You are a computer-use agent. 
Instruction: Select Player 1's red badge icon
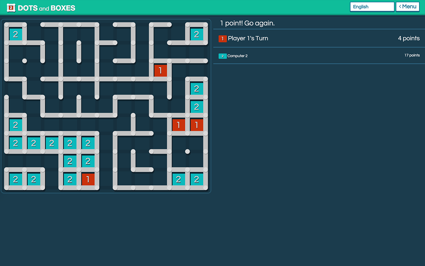pyautogui.click(x=222, y=39)
